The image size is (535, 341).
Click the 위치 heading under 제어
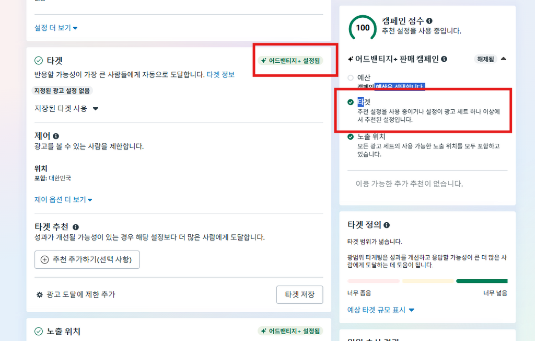coord(41,168)
